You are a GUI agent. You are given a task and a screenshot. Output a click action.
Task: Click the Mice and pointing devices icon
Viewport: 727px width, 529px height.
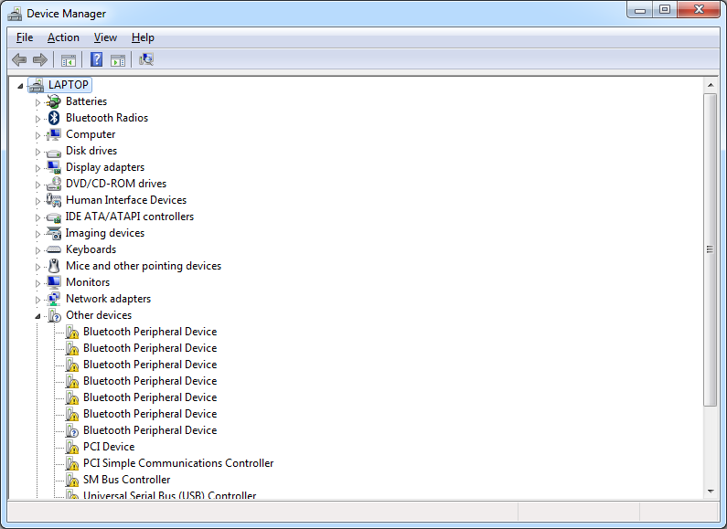pyautogui.click(x=54, y=266)
